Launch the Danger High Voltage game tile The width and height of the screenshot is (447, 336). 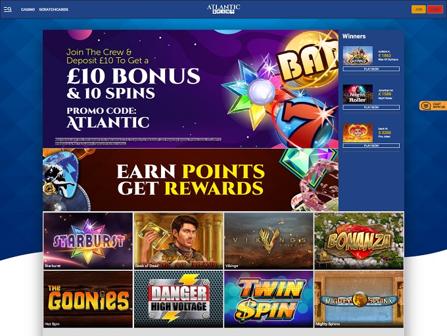[178, 299]
